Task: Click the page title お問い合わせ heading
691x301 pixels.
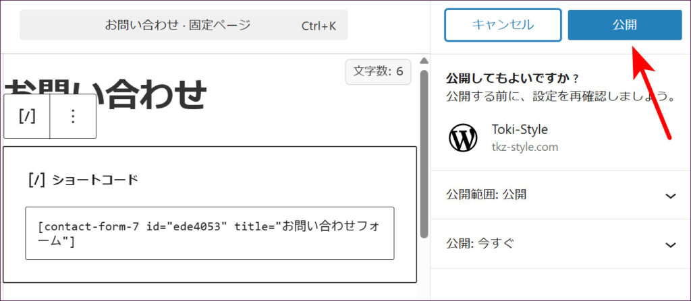Action: (105, 94)
